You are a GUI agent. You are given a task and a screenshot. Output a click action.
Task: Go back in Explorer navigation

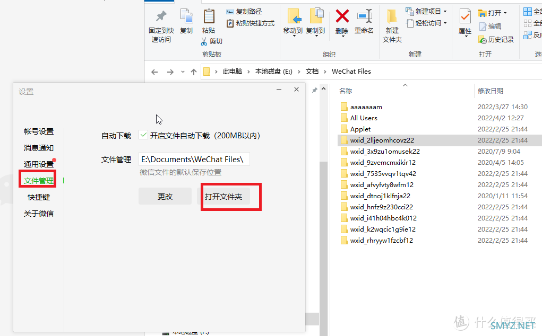click(x=154, y=72)
